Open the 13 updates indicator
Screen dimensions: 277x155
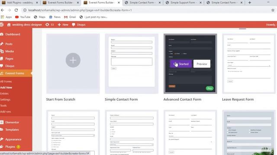[x=50, y=25]
